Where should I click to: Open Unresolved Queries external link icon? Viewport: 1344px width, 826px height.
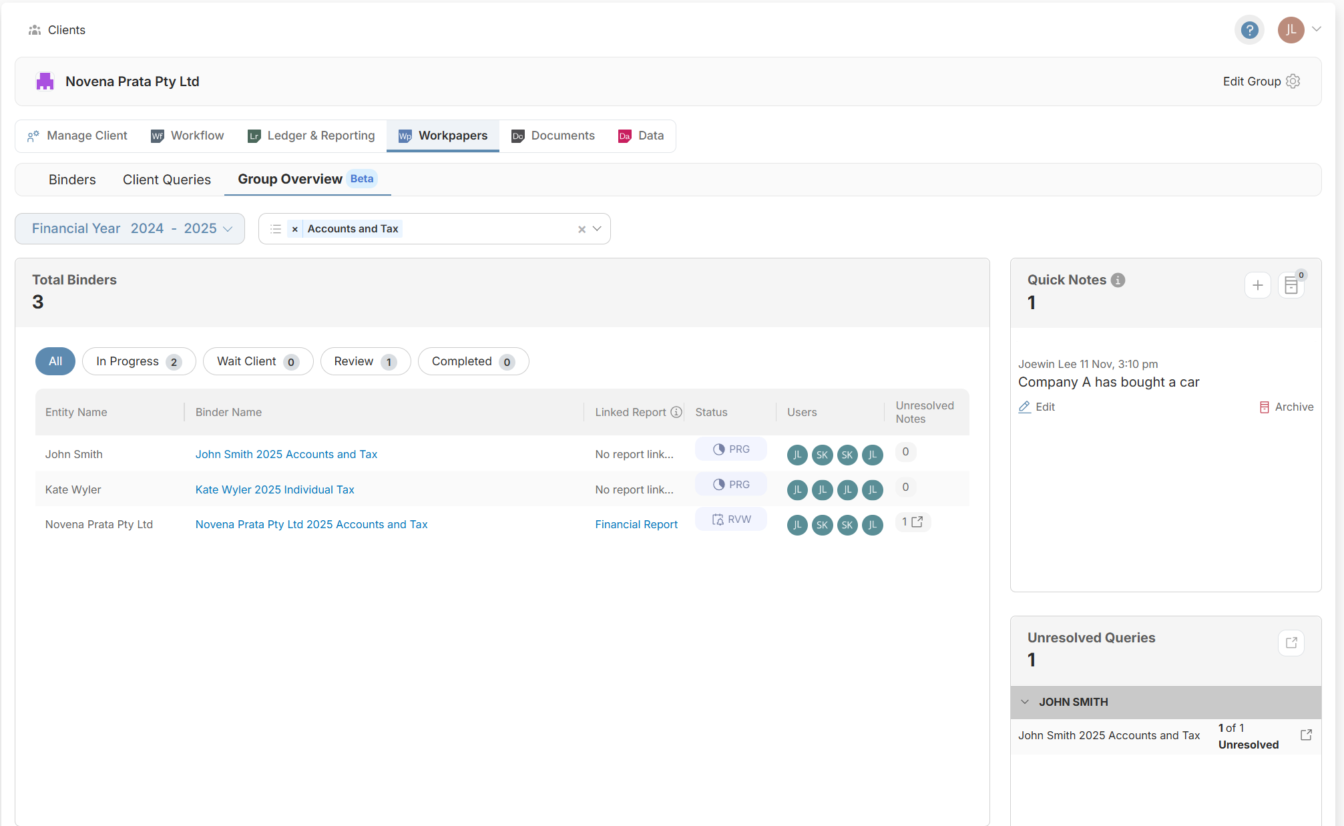(x=1291, y=642)
